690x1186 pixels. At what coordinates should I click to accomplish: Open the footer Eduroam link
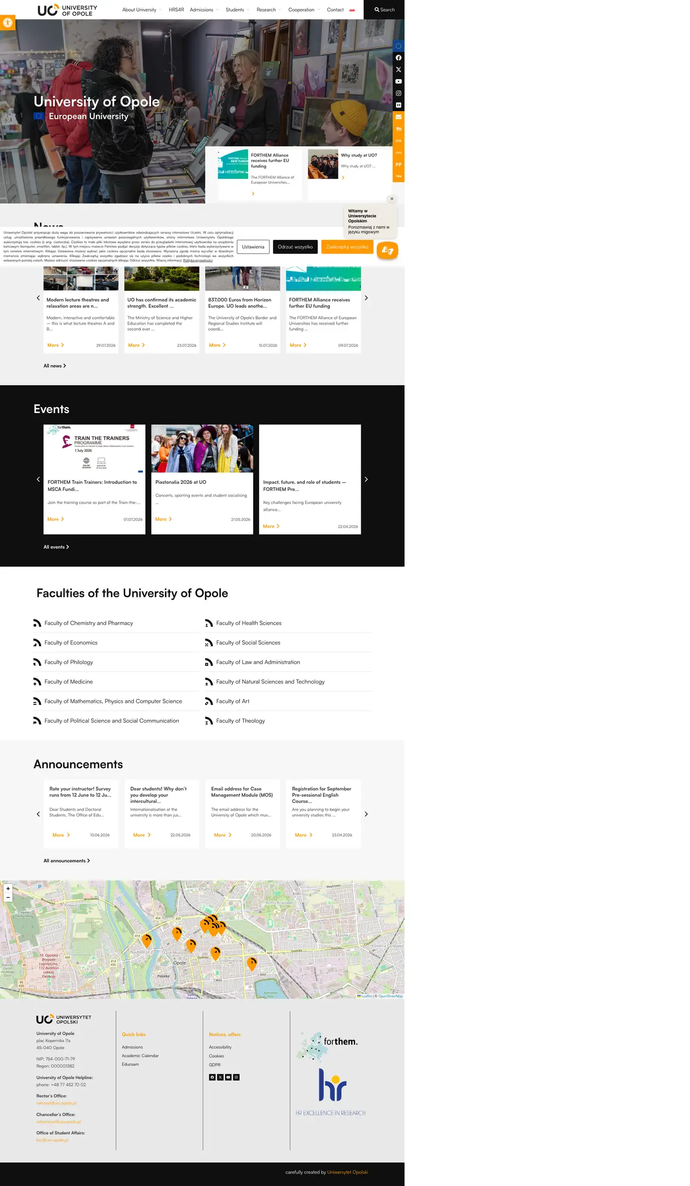tap(130, 1064)
